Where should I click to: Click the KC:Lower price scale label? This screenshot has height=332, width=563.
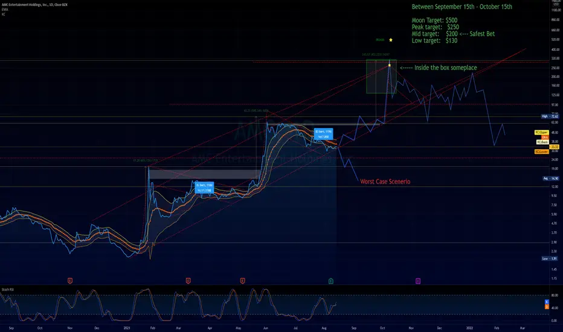click(x=541, y=152)
